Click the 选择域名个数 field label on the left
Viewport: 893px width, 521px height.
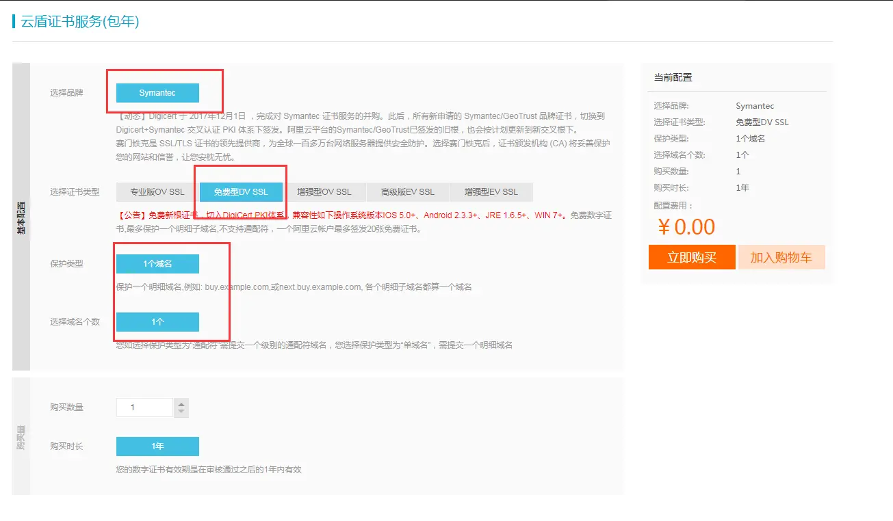[75, 321]
